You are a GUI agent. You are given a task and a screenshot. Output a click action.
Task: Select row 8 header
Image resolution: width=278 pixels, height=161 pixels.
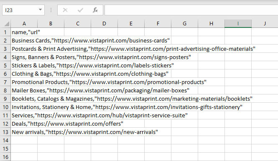click(x=5, y=90)
